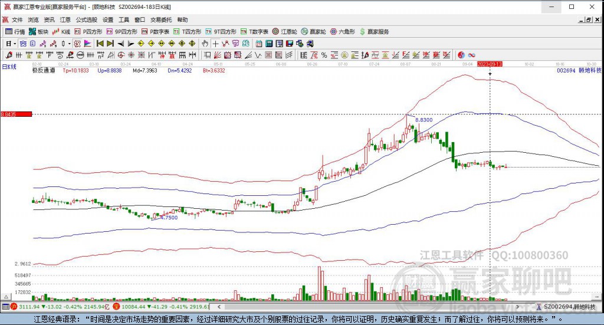Open the 9T四方形 tool
This screenshot has width=604, height=325.
click(x=221, y=32)
